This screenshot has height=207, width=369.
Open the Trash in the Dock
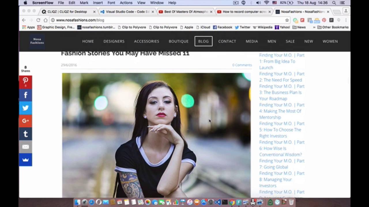click(291, 202)
